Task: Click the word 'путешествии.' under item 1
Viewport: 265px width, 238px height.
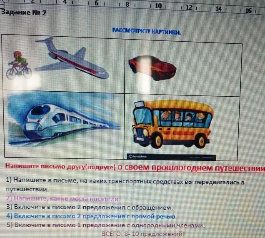Action: 27,189
